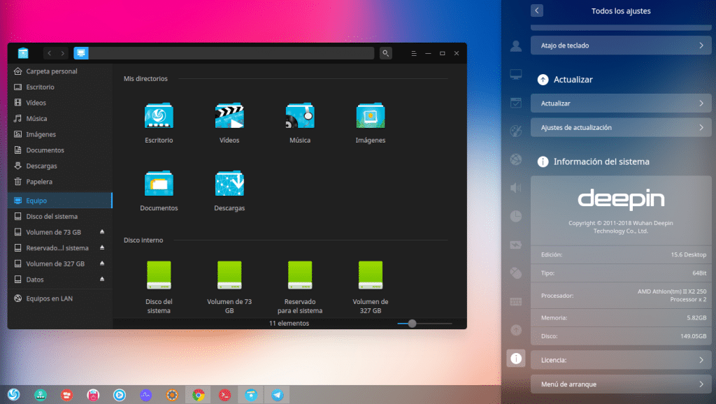Adjust the icon size zoom slider

pyautogui.click(x=413, y=324)
